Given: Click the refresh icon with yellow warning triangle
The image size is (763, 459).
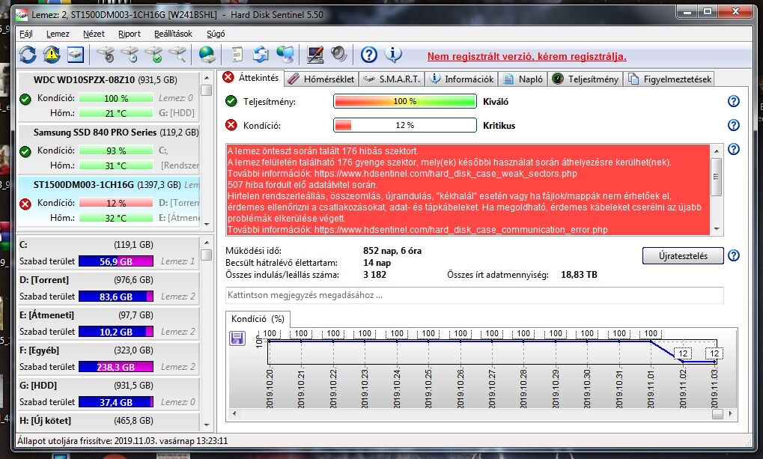Looking at the screenshot, I should point(52,55).
